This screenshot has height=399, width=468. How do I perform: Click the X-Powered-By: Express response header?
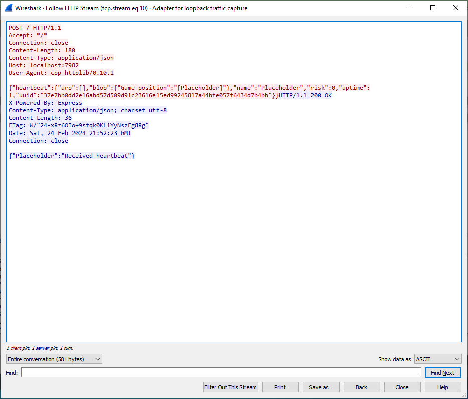tap(45, 103)
